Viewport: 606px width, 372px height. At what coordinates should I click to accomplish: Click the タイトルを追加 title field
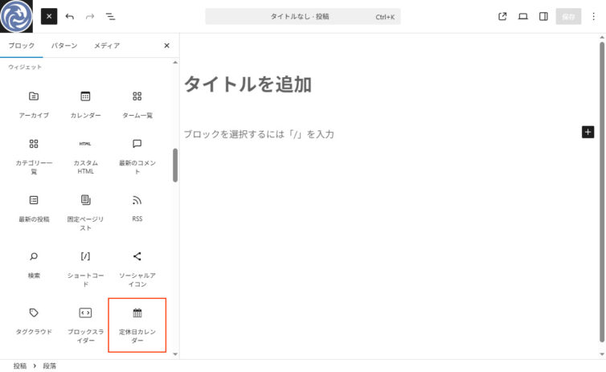point(248,84)
